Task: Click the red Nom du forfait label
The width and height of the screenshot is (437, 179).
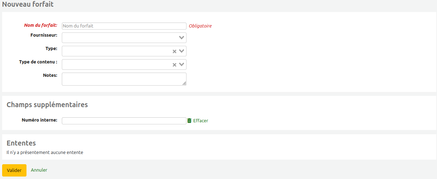Action: (41, 25)
